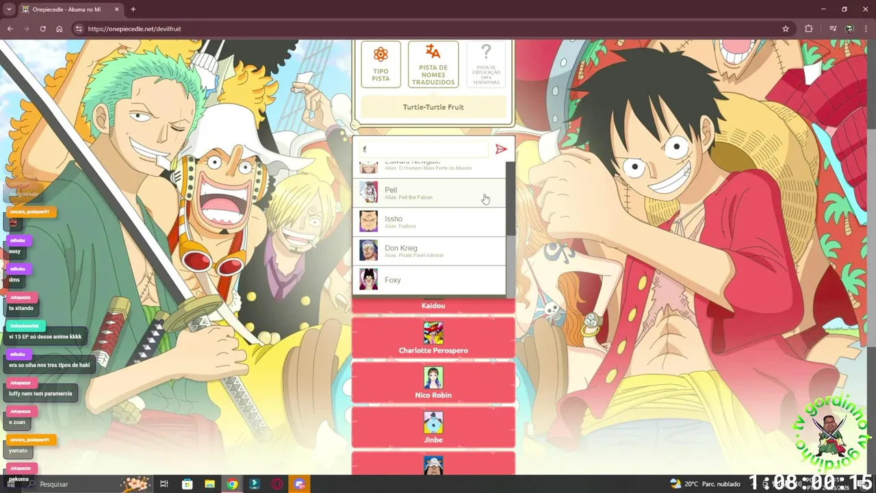
Task: Open site information icon in address bar
Action: [79, 29]
